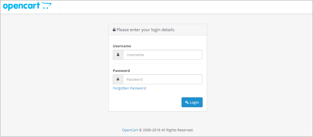This screenshot has height=137, width=313.
Task: Open the OpenCart link in the footer
Action: tap(130, 130)
